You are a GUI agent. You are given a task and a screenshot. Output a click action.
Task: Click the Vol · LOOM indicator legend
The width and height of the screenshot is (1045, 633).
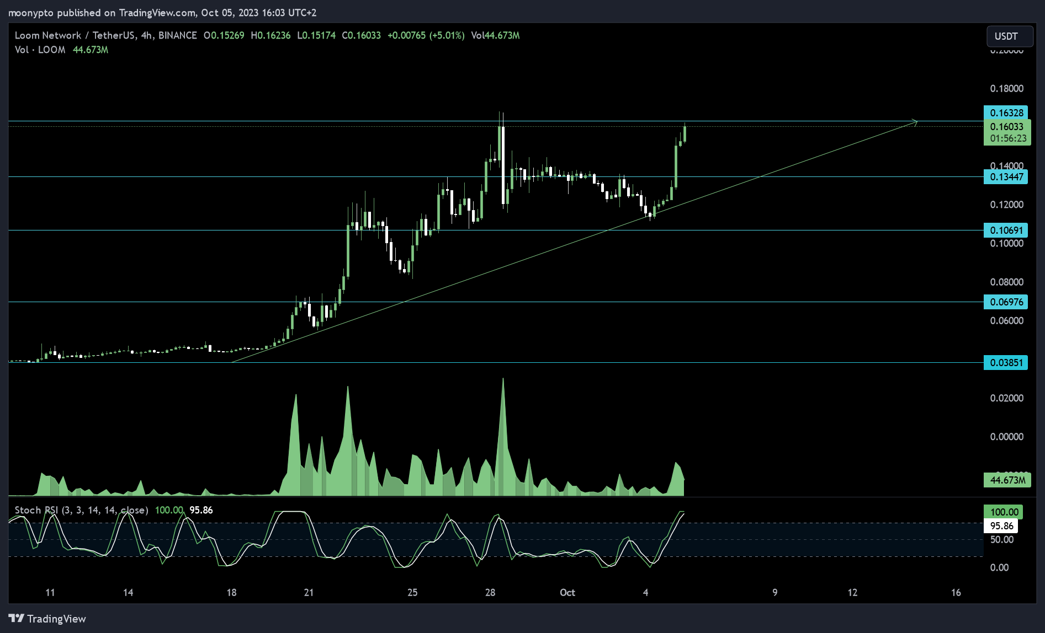(40, 50)
